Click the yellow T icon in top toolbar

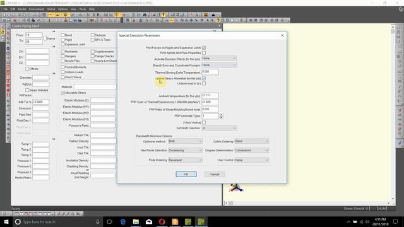(x=163, y=15)
